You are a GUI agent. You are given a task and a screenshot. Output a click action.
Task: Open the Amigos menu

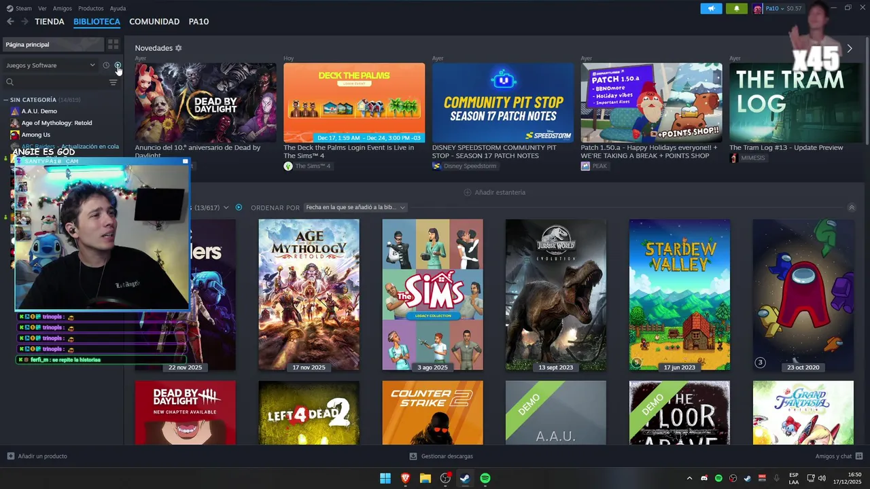[x=63, y=8]
